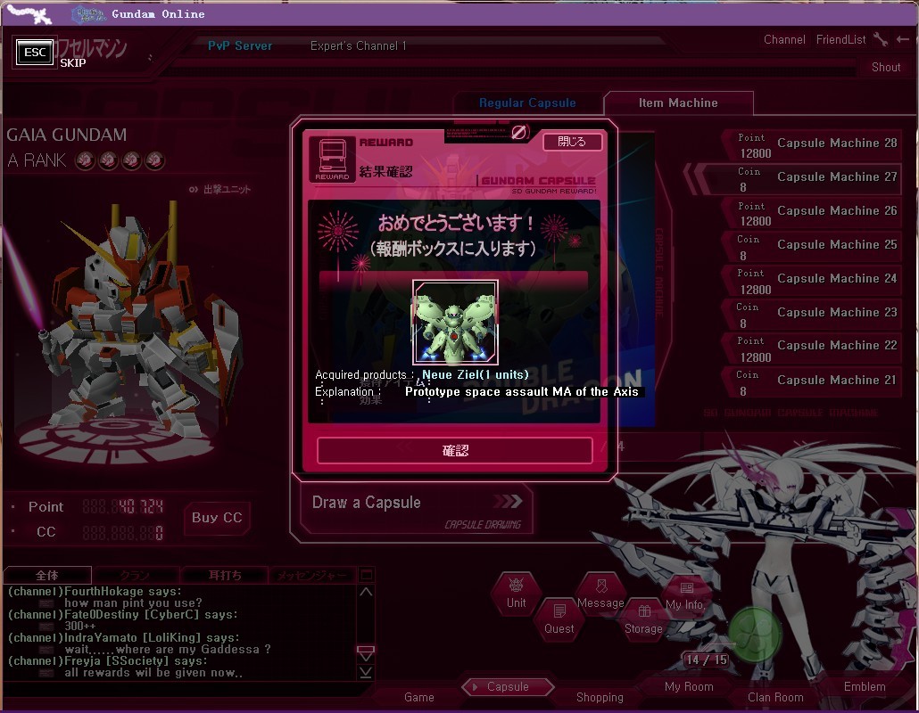Click the Gundam Online title bar icon
The width and height of the screenshot is (919, 713).
click(x=88, y=14)
